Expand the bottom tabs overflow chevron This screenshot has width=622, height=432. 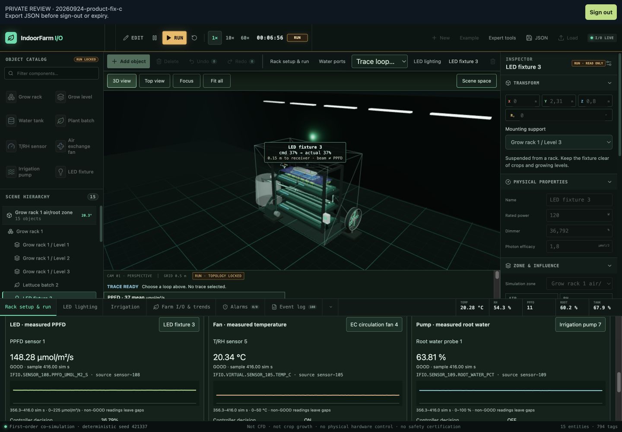pyautogui.click(x=331, y=307)
